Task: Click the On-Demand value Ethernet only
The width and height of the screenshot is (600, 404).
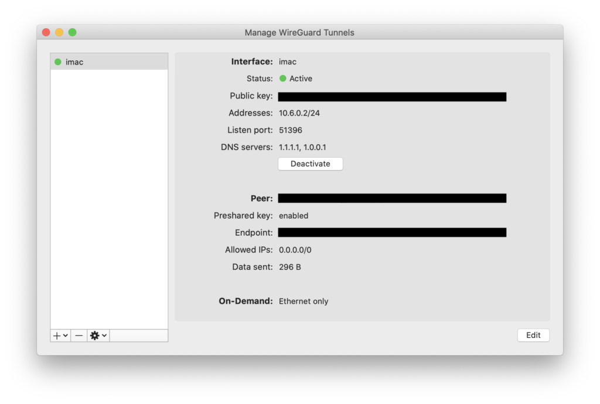Action: [304, 301]
